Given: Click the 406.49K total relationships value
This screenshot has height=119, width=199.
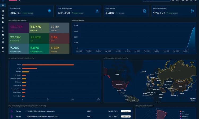Looking at the screenshot, I should coord(64,13).
